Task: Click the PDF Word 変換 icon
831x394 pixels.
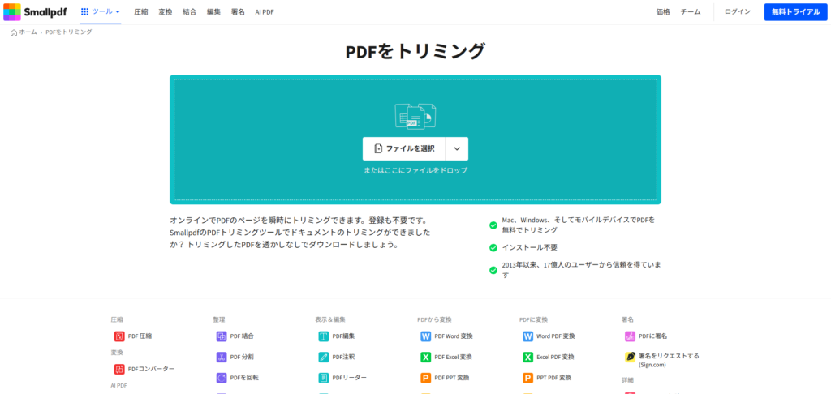Action: (x=426, y=336)
